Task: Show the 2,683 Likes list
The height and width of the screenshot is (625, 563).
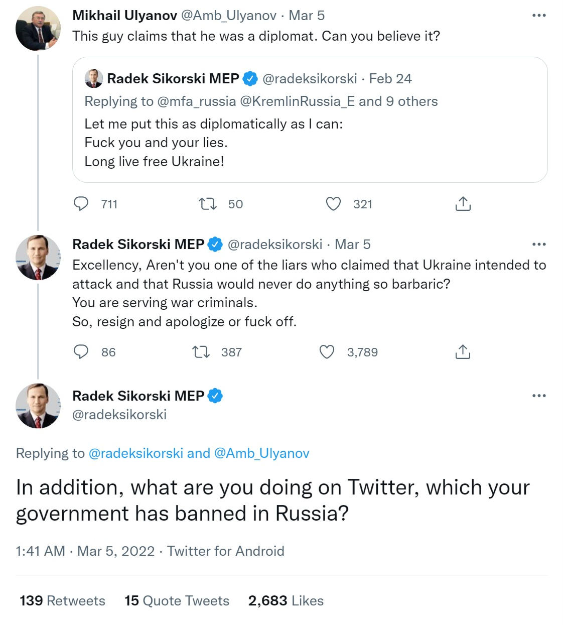Action: tap(286, 600)
